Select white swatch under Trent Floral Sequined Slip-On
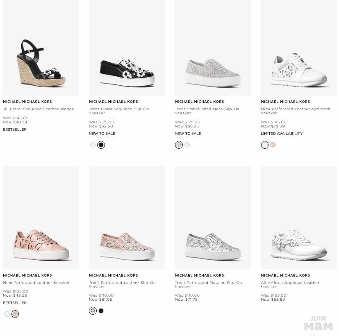 pos(93,145)
